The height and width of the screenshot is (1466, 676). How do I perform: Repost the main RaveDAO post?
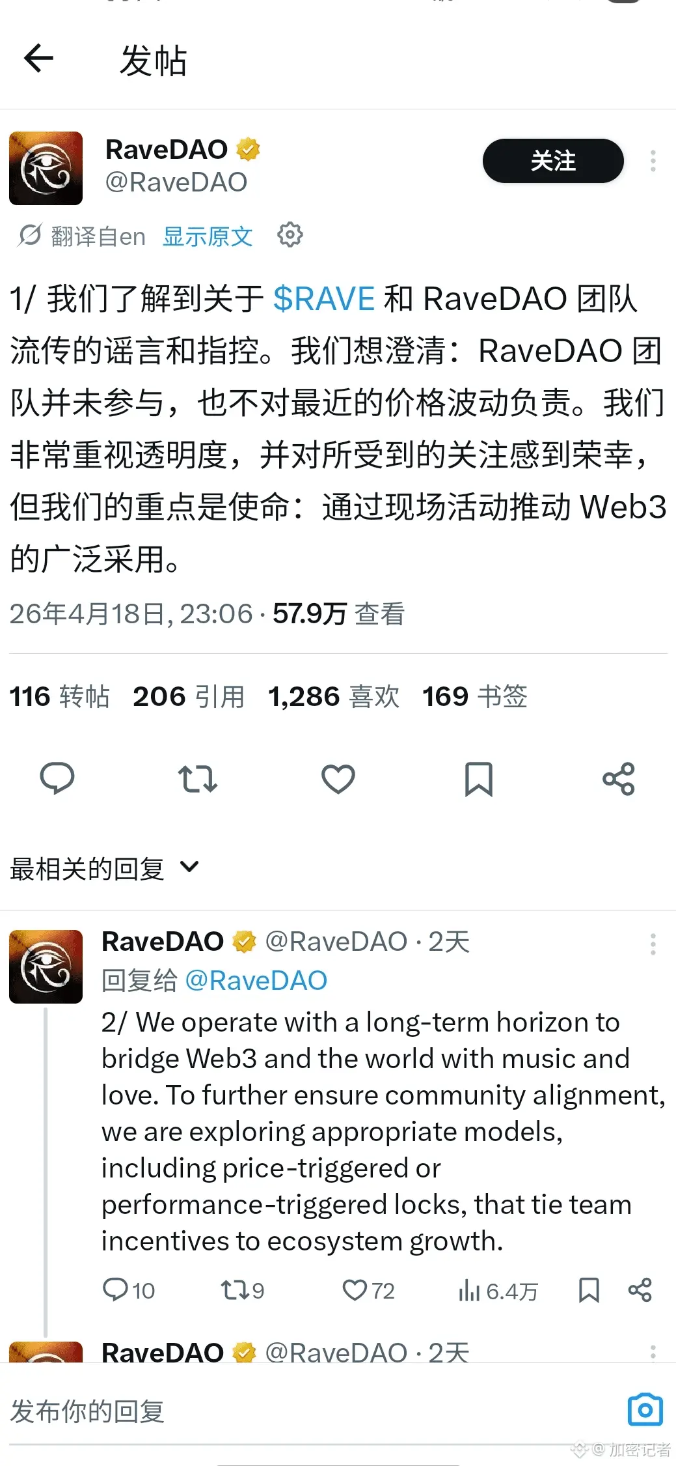click(x=198, y=779)
